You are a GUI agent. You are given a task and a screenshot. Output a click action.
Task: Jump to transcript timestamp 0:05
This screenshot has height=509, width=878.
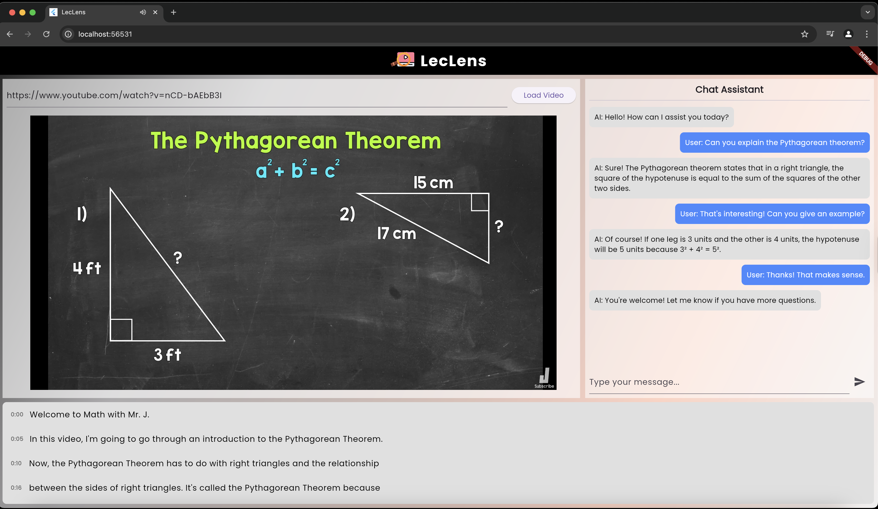(17, 439)
